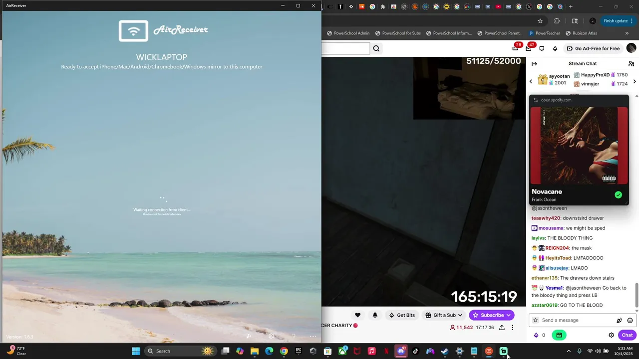Open Twitch prime loot with 42 badge
The width and height of the screenshot is (639, 359).
click(529, 48)
